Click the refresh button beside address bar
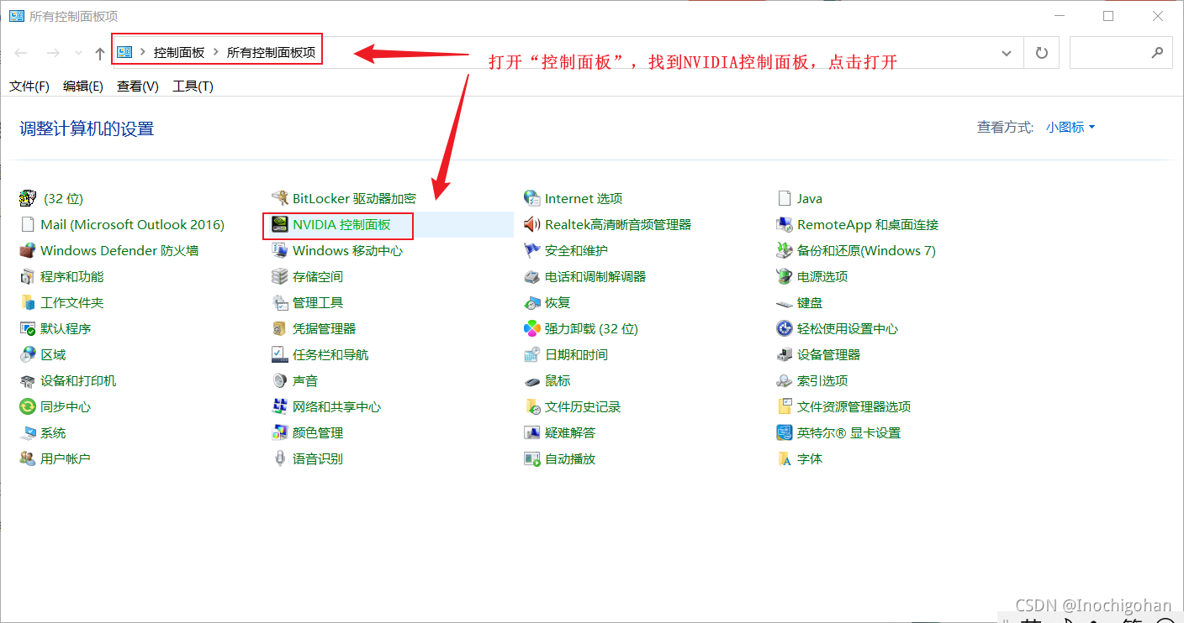 tap(1041, 53)
